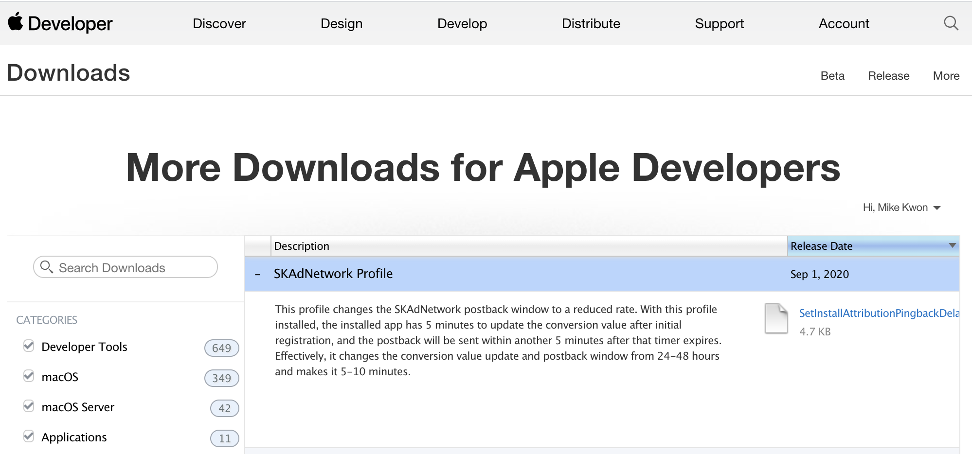
Task: Click the SKAdNetwork profile description paragraph
Action: click(x=498, y=340)
